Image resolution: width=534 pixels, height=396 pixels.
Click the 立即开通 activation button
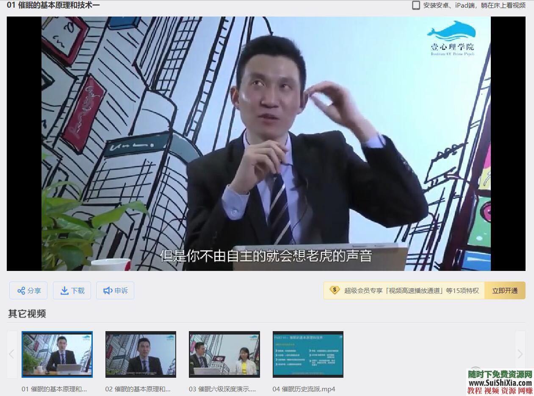click(x=505, y=290)
